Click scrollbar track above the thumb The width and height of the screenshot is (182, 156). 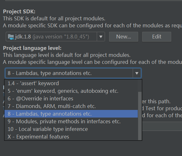click(140, 86)
